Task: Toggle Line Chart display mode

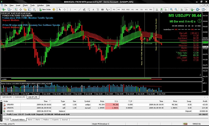Action: (166, 9)
